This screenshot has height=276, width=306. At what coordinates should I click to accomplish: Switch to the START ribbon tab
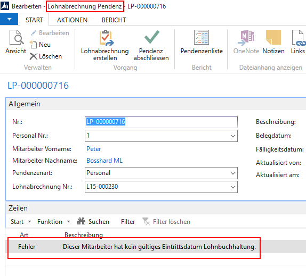click(x=34, y=20)
